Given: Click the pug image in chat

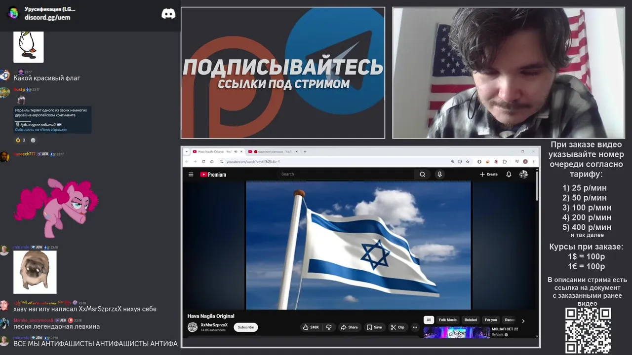Looking at the screenshot, I should point(35,272).
